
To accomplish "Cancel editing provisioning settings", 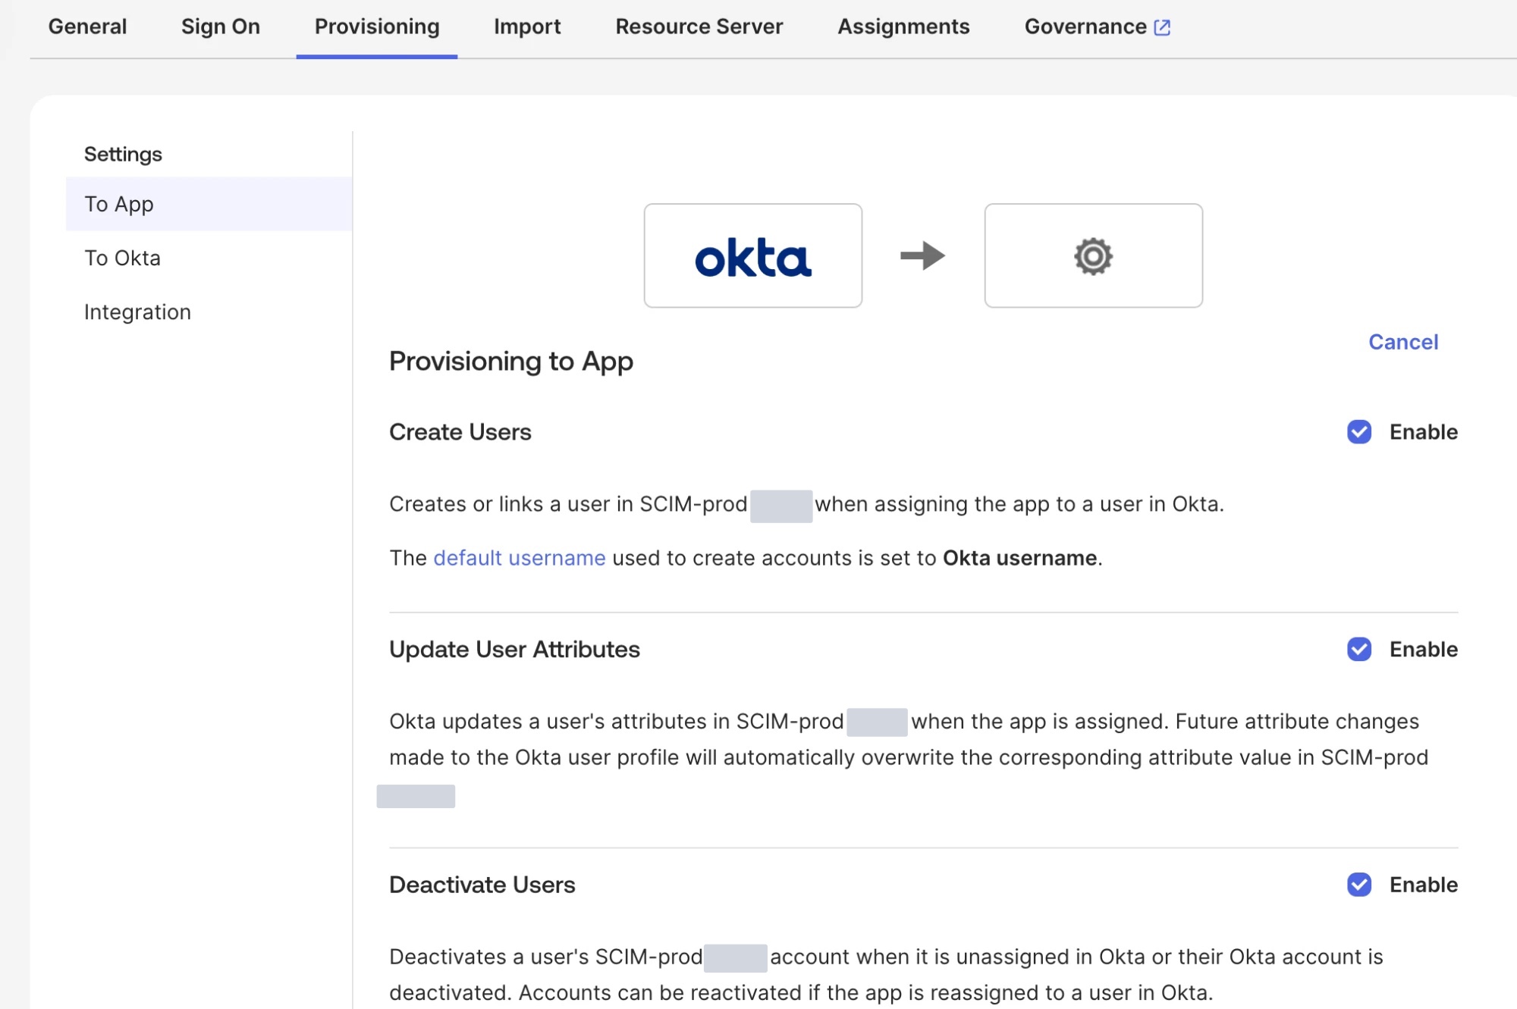I will [1402, 342].
